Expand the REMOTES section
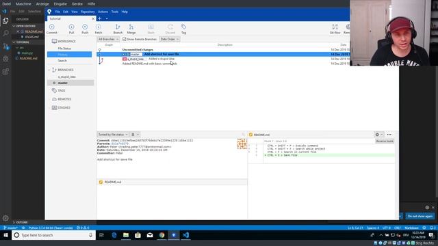This screenshot has height=246, width=438. tap(49, 99)
